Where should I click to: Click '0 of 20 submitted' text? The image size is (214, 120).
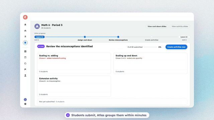[x=135, y=47]
